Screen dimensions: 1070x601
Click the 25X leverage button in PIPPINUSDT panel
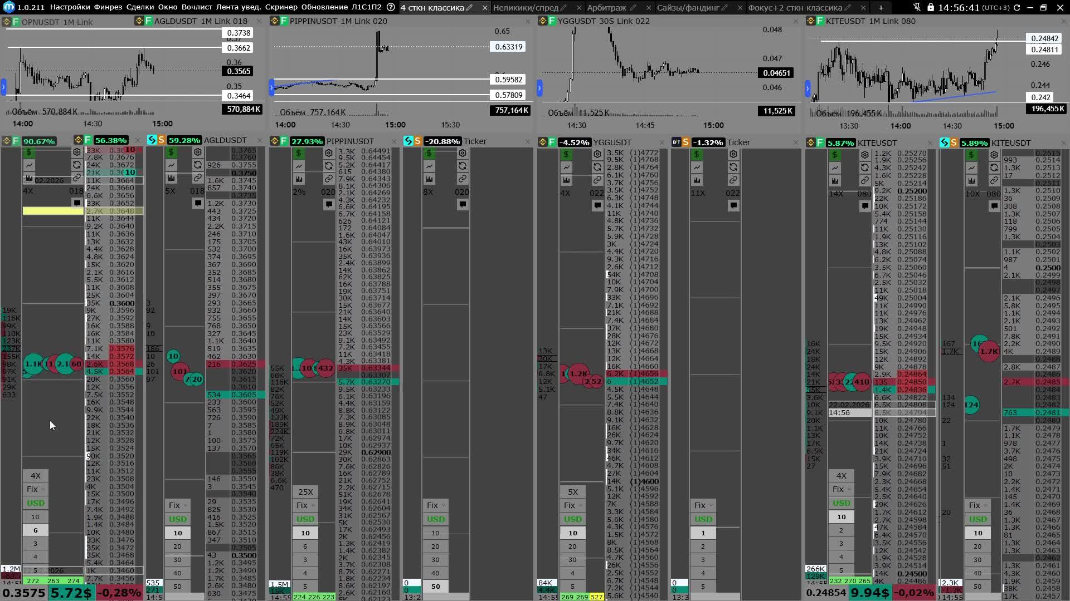[305, 492]
